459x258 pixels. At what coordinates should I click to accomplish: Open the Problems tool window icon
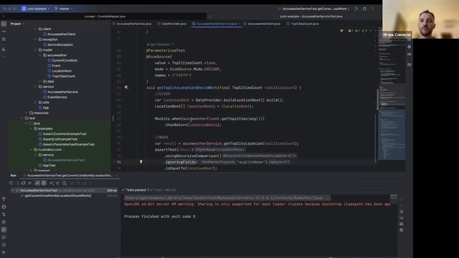point(4,245)
